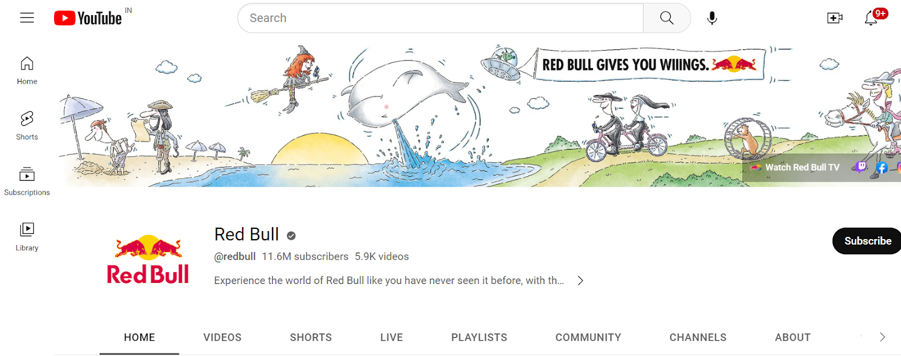
Task: Open Library in sidebar
Action: (x=27, y=237)
